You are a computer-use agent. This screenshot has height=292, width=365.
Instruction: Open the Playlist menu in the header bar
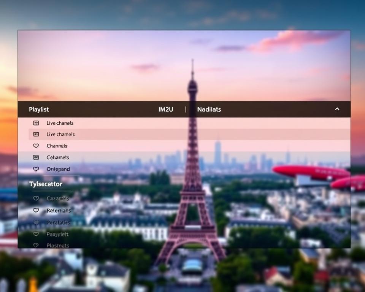(39, 109)
